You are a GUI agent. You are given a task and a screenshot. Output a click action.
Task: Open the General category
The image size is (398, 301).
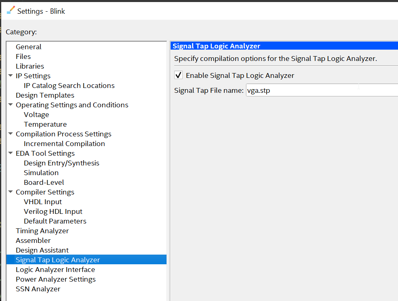point(29,47)
